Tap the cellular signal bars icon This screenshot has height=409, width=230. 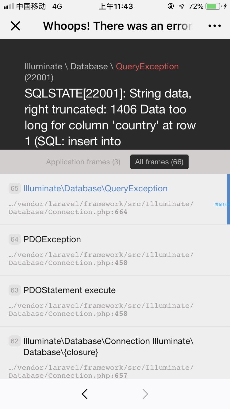click(9, 6)
